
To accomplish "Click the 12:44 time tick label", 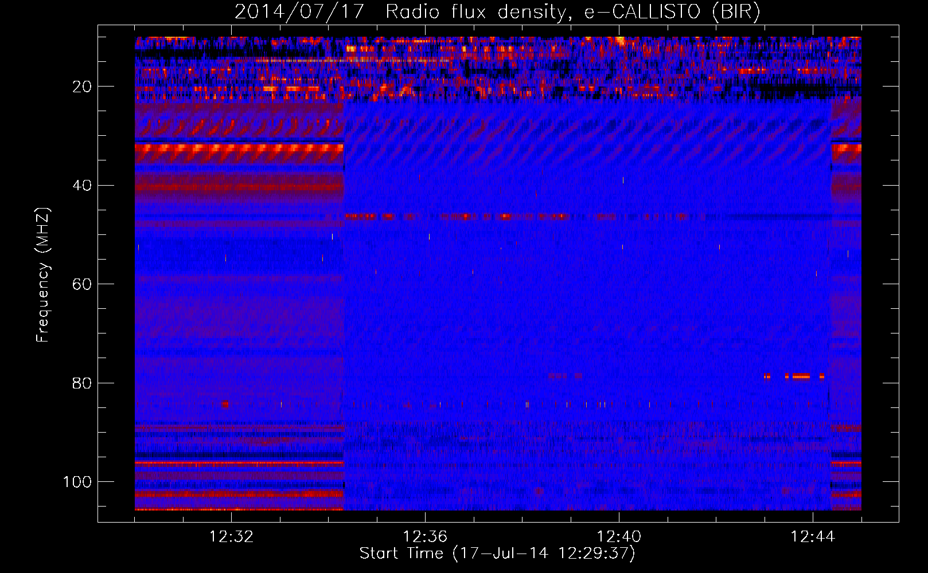I will [813, 537].
